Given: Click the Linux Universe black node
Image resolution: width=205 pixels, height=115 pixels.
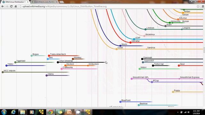Looking at the screenshot, I should click(x=58, y=62).
